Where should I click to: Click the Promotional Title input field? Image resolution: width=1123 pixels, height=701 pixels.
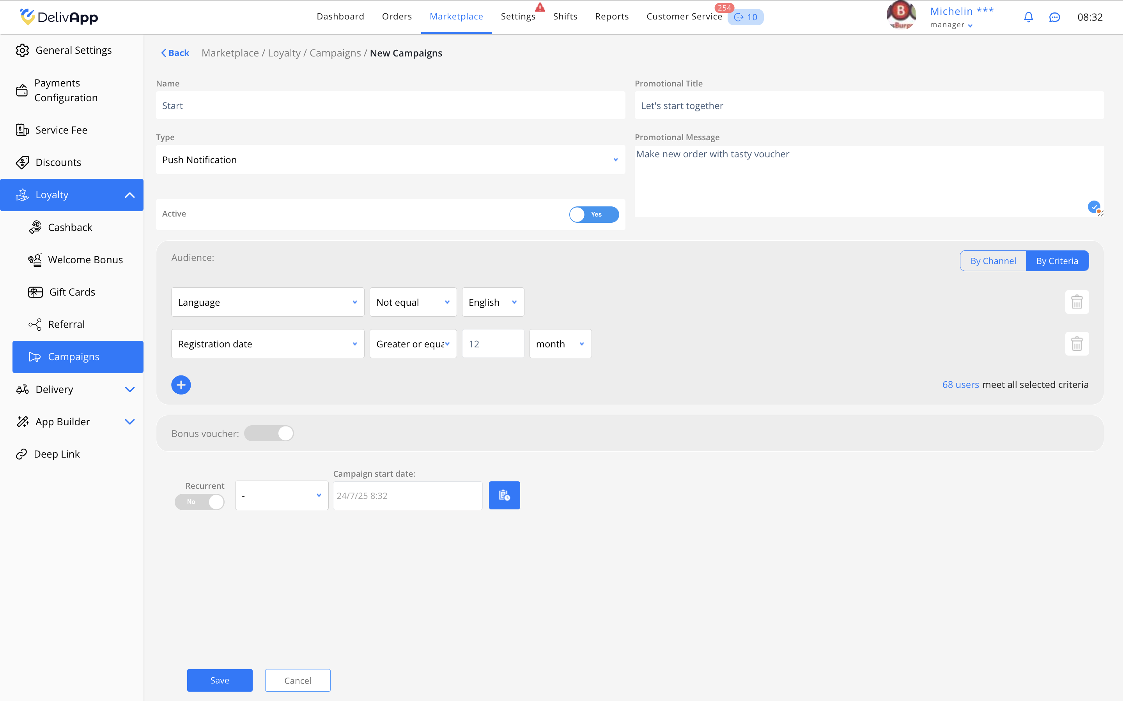869,106
